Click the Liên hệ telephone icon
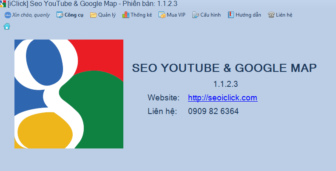336x171 pixels. (x=271, y=15)
